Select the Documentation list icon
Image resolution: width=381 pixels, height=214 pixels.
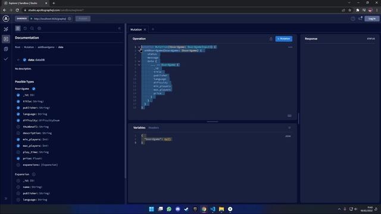[18, 29]
